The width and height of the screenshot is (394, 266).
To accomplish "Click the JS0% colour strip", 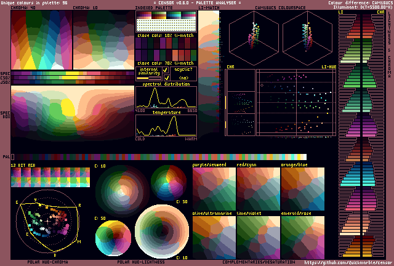I will pyautogui.click(x=73, y=82).
